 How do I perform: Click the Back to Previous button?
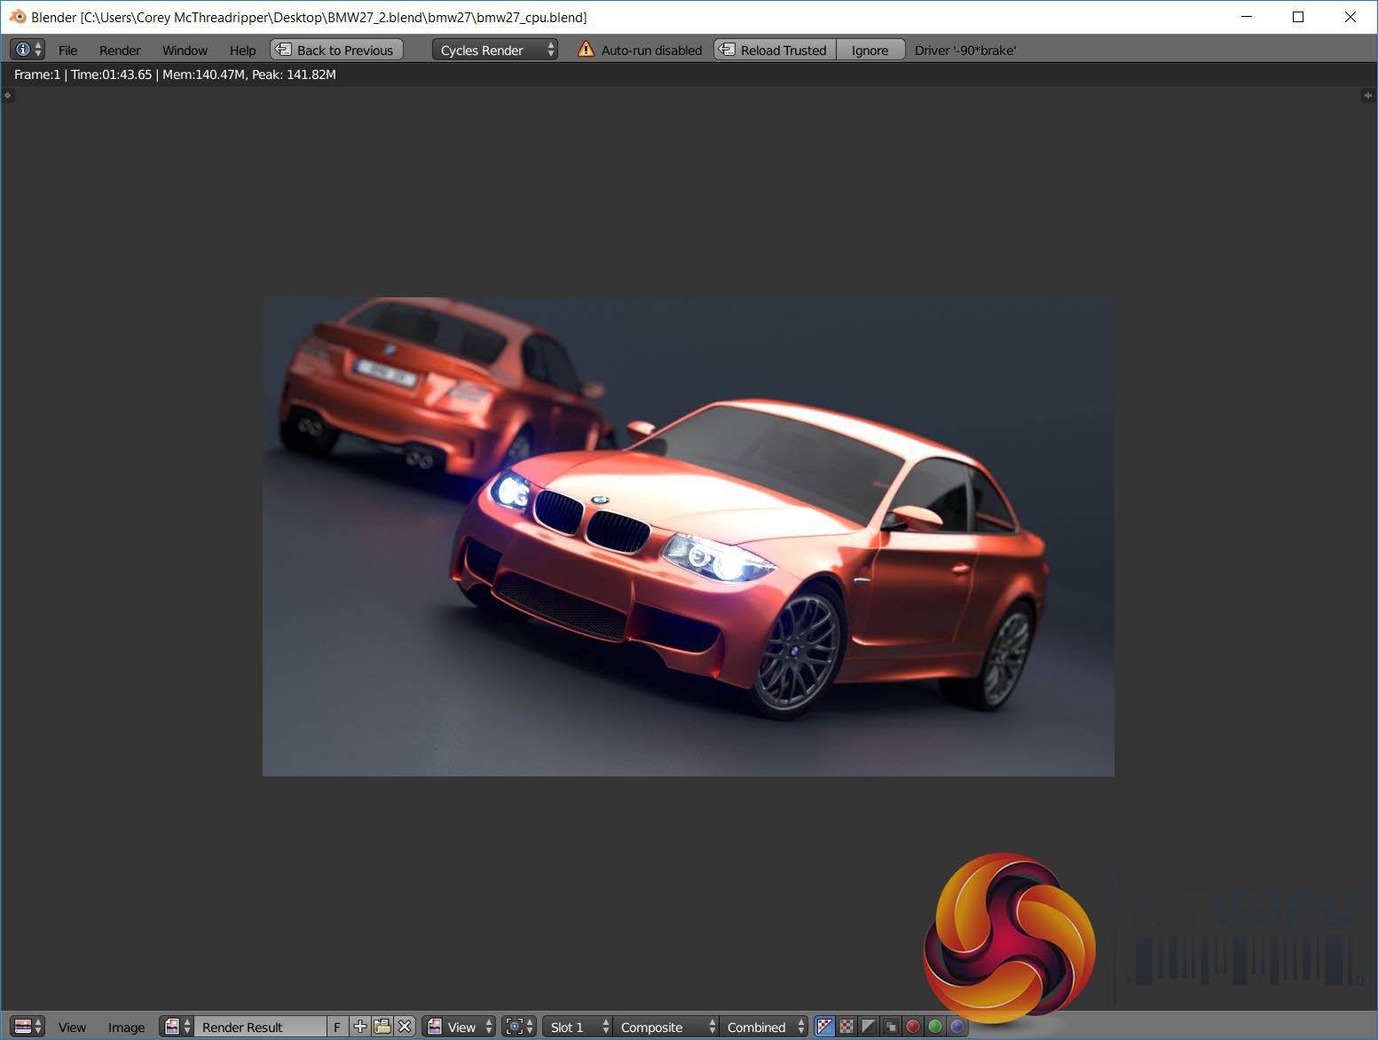coord(336,50)
